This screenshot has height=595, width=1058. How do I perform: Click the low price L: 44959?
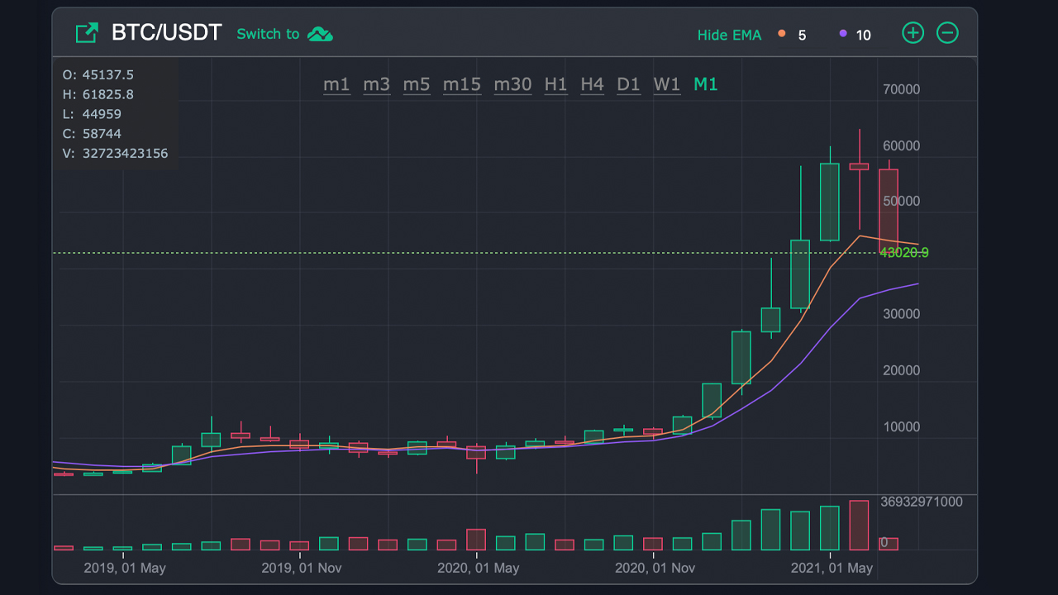[x=92, y=114]
